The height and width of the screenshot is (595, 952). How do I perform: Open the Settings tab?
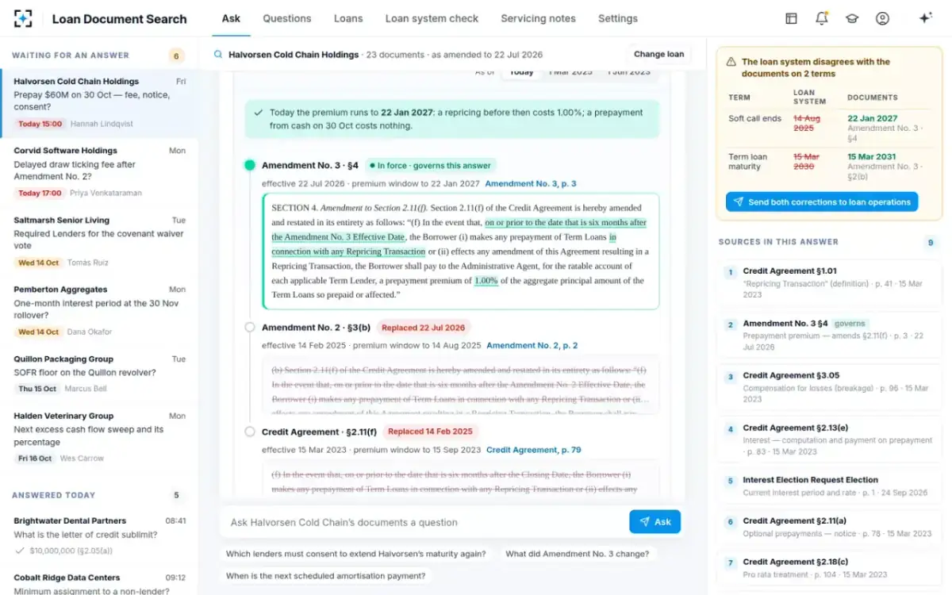(x=618, y=18)
